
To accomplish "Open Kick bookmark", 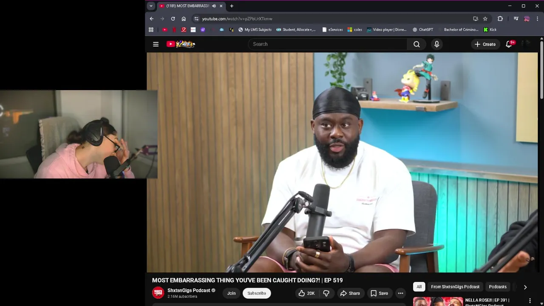I will point(490,30).
